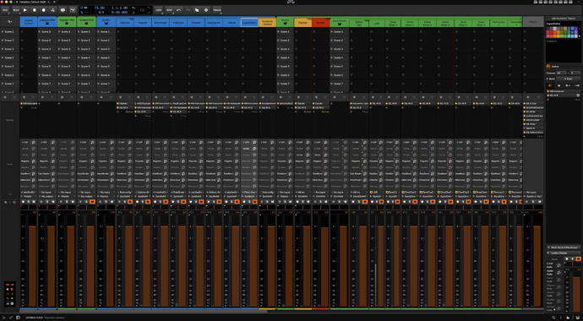583x321 pixels.
Task: Expand more colors arrow in the palette
Action: (x=580, y=36)
